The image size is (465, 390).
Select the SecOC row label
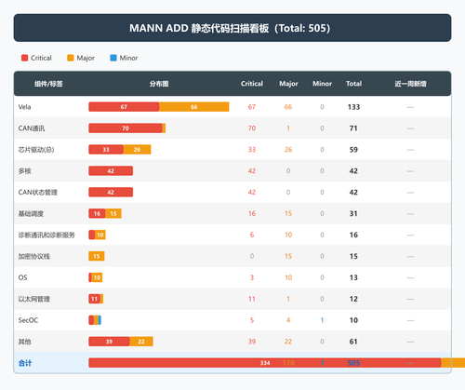click(x=28, y=320)
